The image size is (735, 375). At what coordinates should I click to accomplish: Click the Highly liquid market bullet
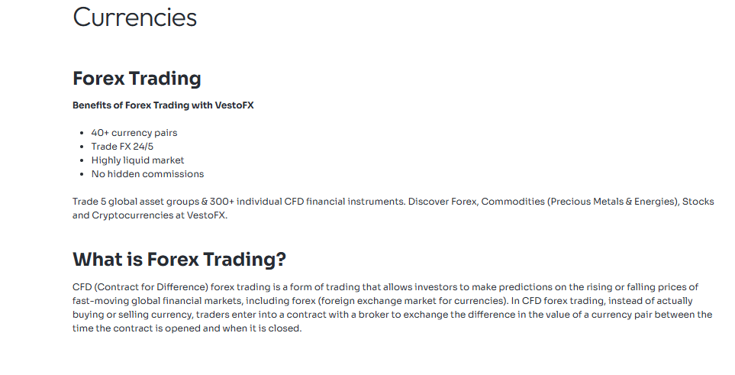coord(138,160)
